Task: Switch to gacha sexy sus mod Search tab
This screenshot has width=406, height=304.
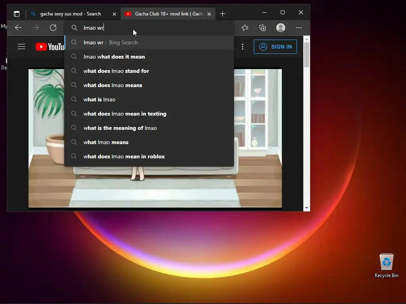Action: 73,14
